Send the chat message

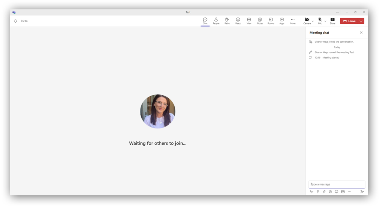coord(362,192)
